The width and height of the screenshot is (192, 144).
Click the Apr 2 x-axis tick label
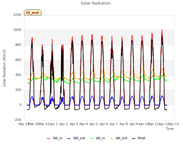coord(64,124)
